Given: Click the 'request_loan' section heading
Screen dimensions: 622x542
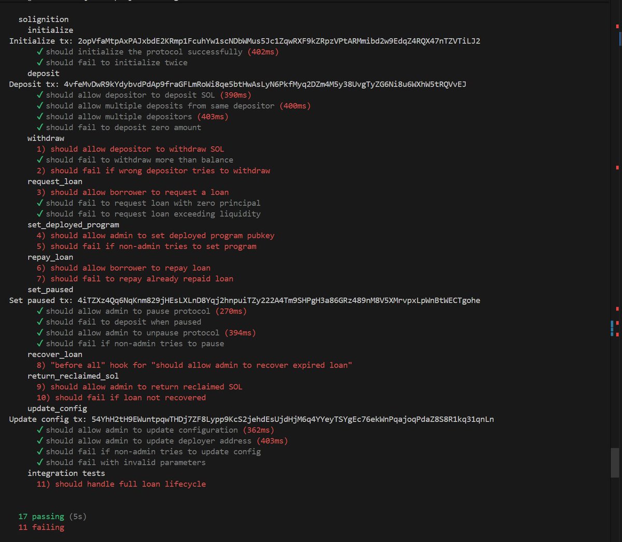Looking at the screenshot, I should tap(55, 181).
